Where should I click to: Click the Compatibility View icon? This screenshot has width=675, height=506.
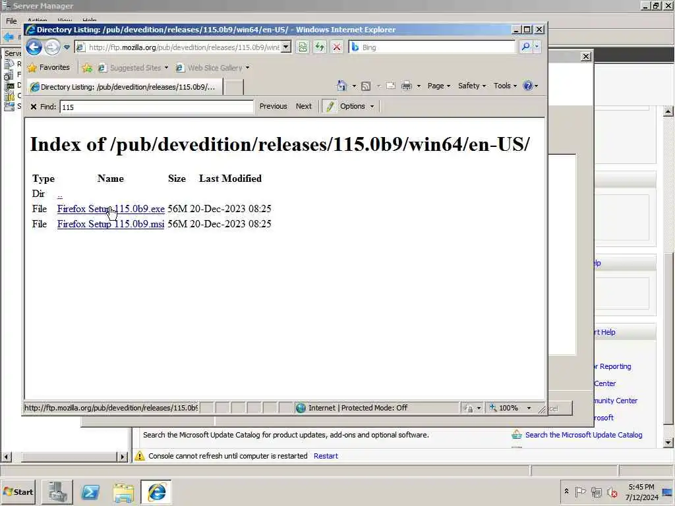(303, 47)
